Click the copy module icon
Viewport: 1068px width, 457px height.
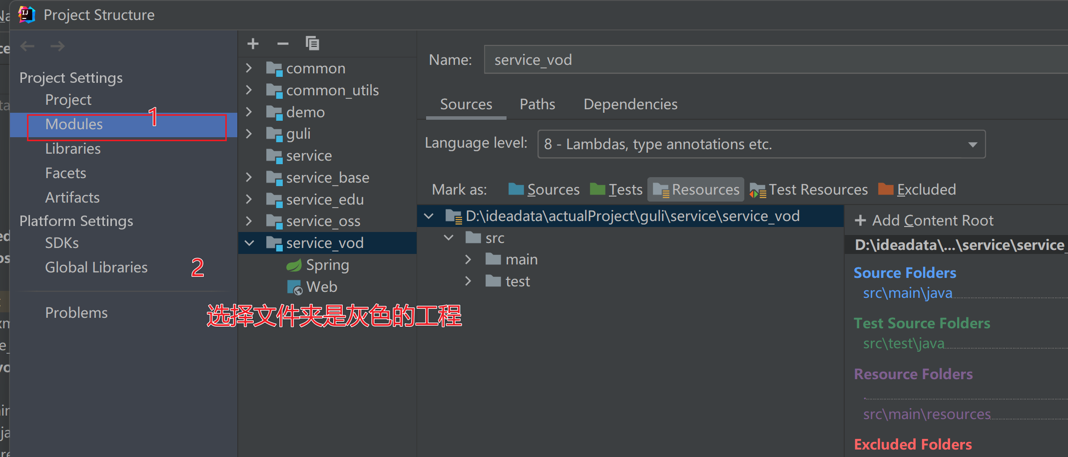[313, 43]
